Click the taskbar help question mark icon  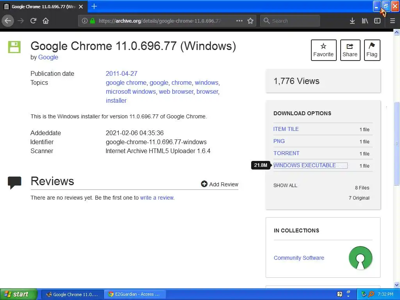(x=339, y=294)
